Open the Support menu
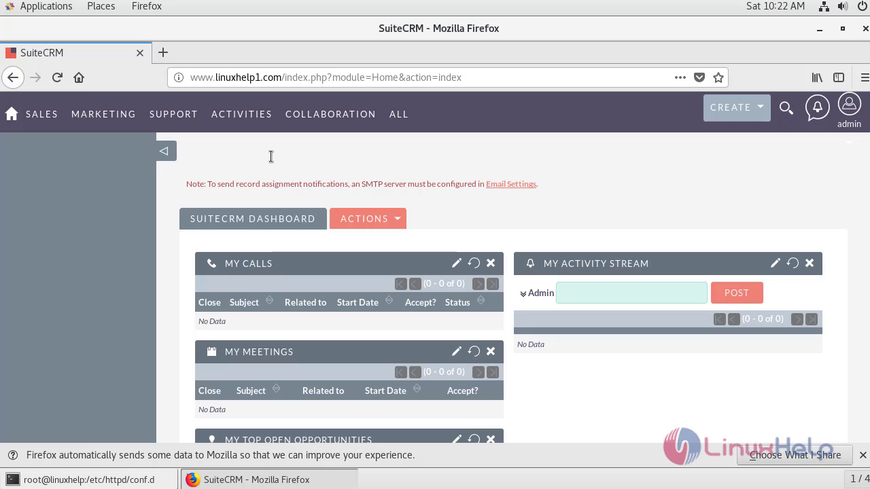 click(x=173, y=114)
